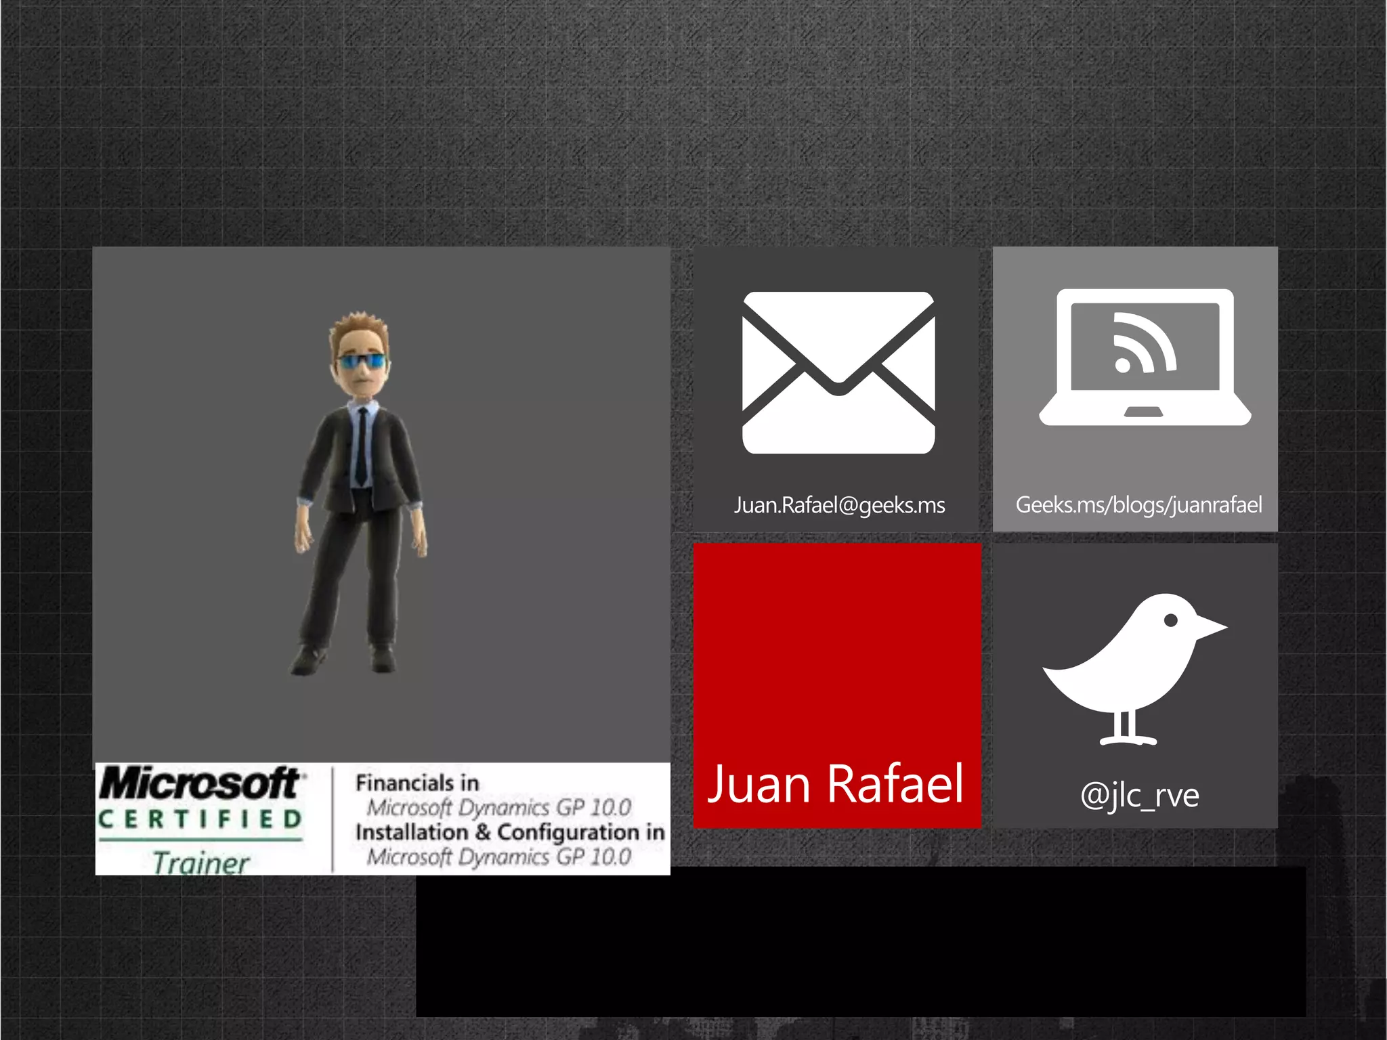Click the white envelope mail icon

point(838,372)
